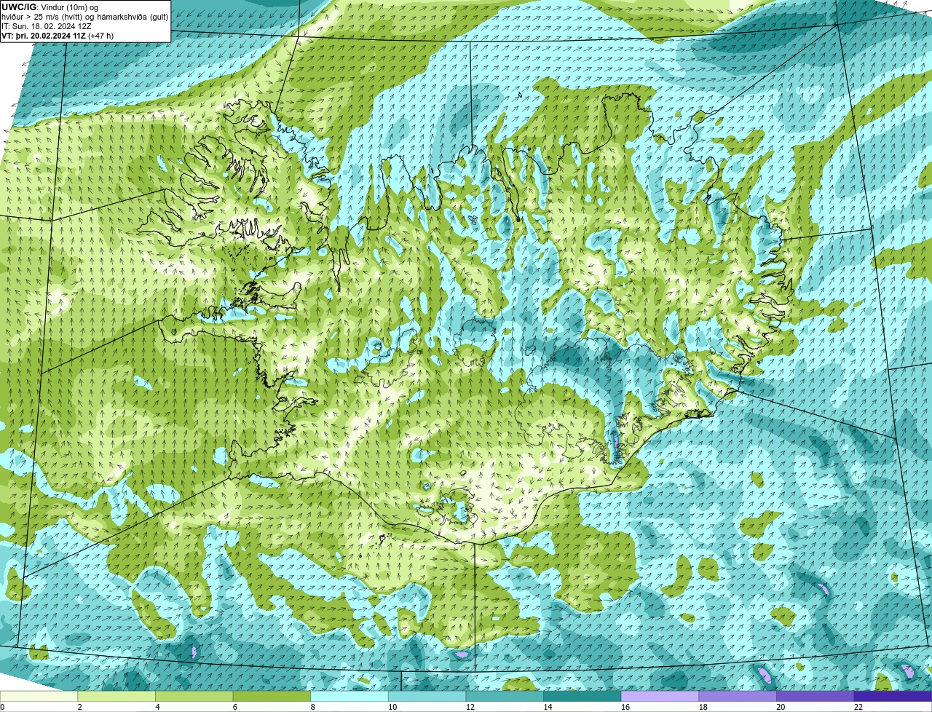Select the blue-violet 20–22 legend swatch
This screenshot has width=932, height=712.
(x=815, y=697)
